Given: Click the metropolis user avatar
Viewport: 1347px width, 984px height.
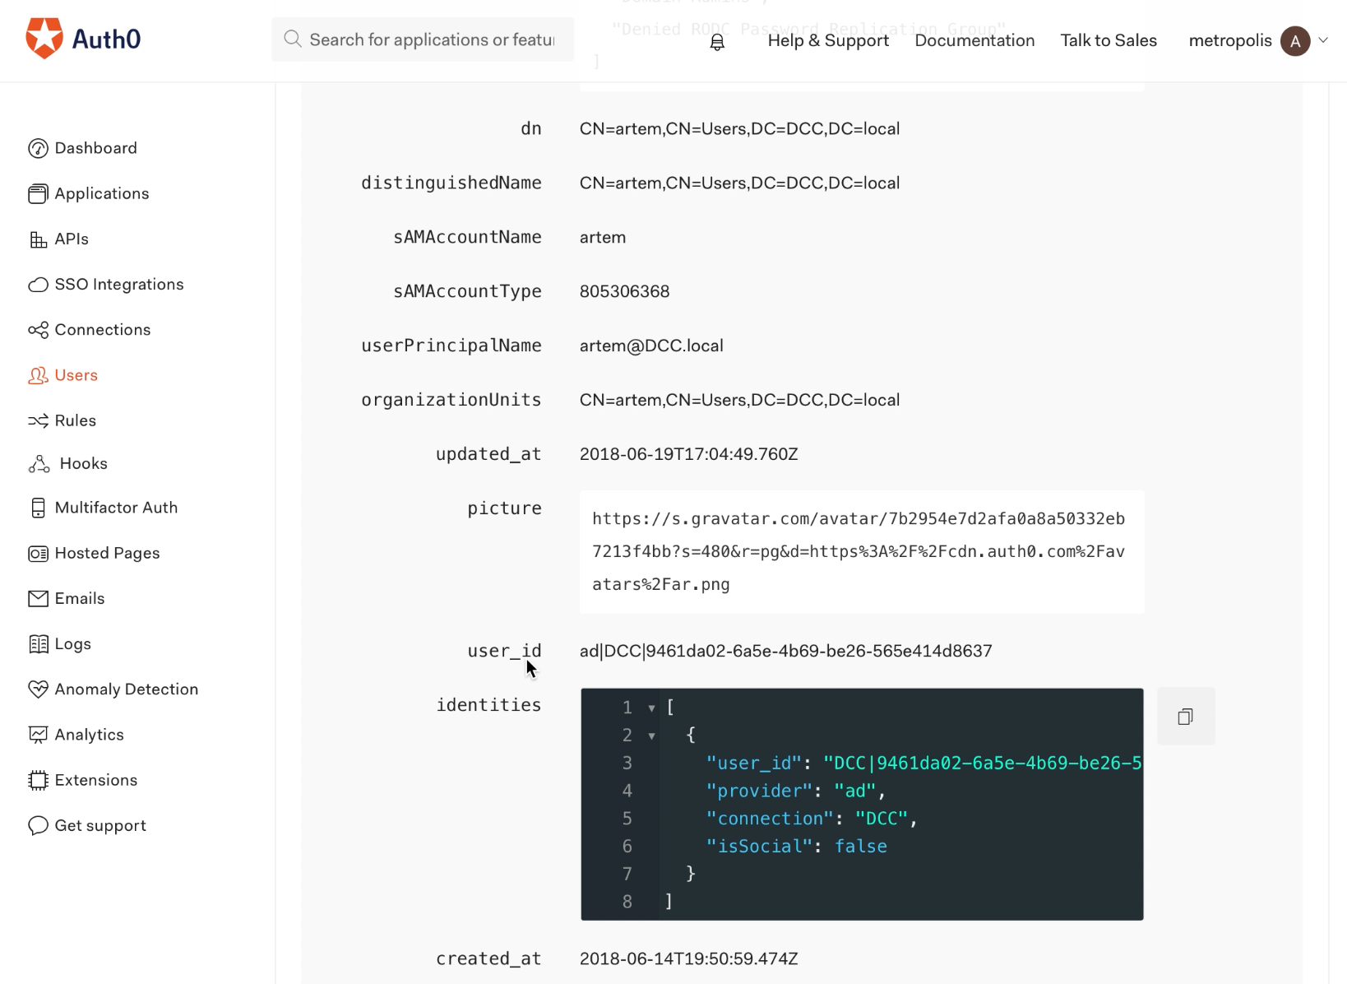Looking at the screenshot, I should (1295, 40).
